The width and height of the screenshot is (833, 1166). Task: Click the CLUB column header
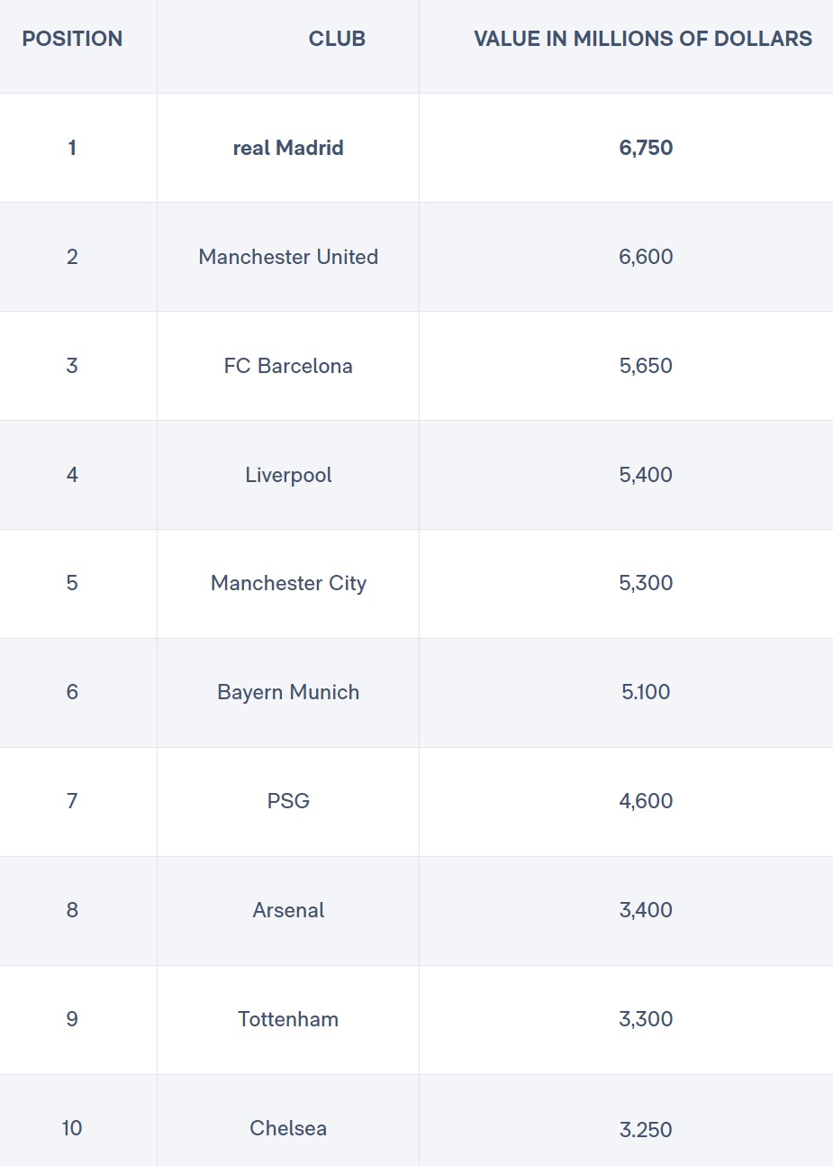(x=337, y=39)
